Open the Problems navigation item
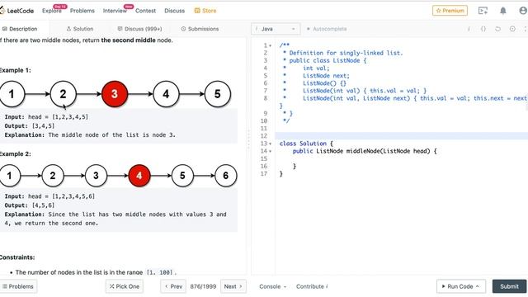The image size is (528, 297). [82, 11]
